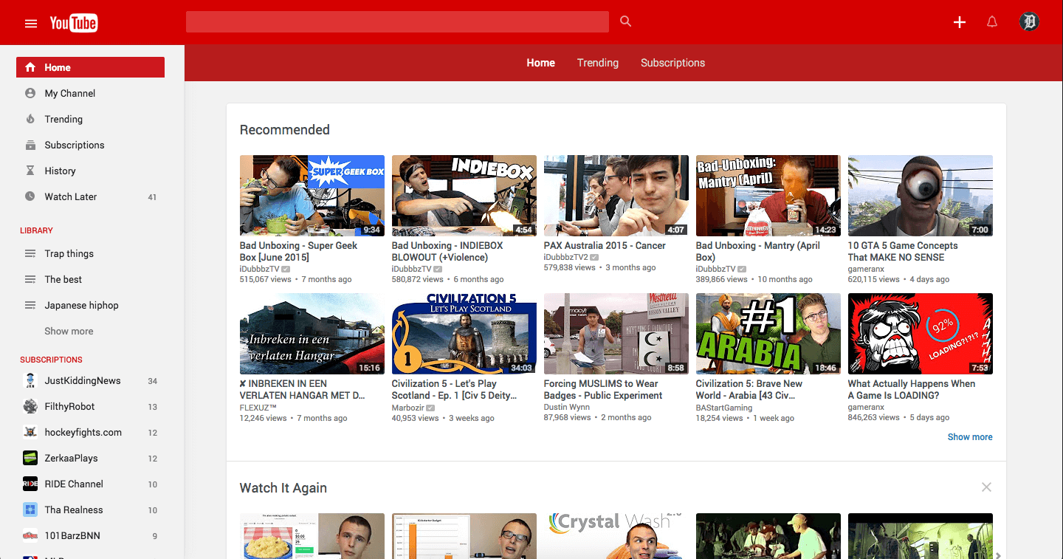
Task: Click INBREKEN IN EEN VERLATEN HANGAR title
Action: click(303, 389)
